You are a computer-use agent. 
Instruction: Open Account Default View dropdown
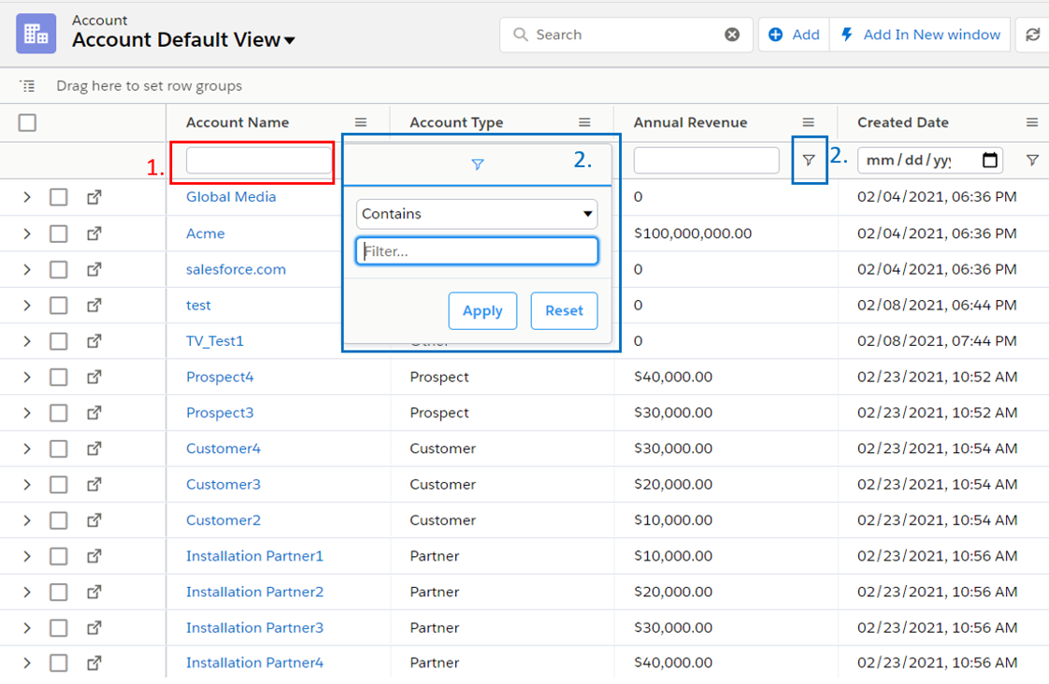[290, 40]
